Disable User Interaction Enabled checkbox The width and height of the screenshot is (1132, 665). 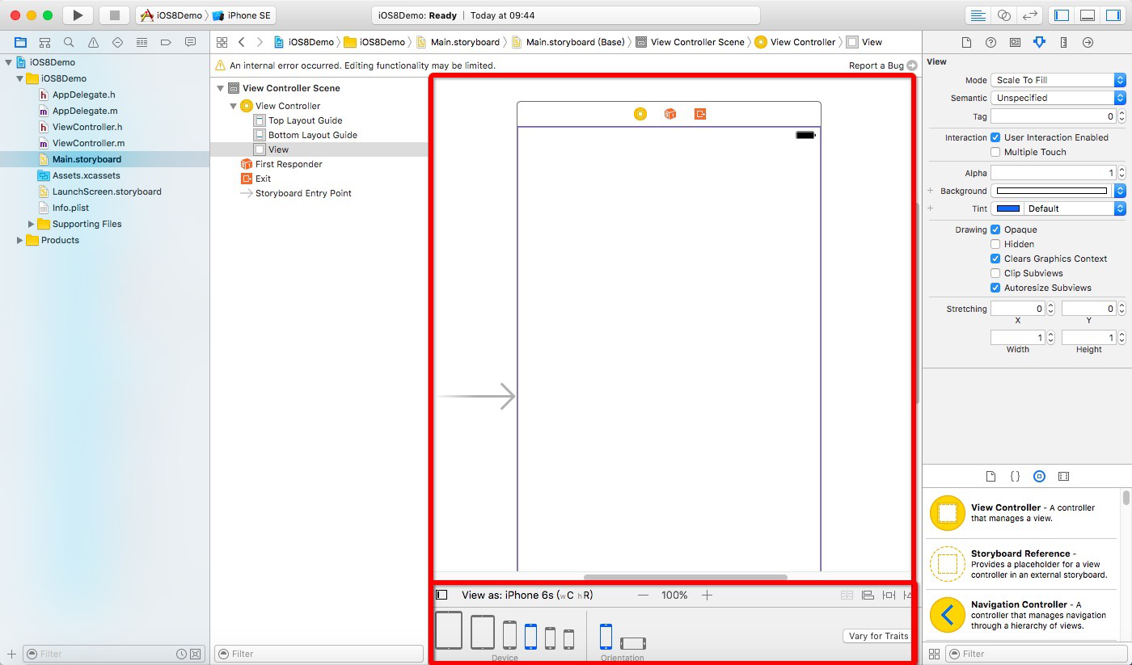pyautogui.click(x=995, y=137)
